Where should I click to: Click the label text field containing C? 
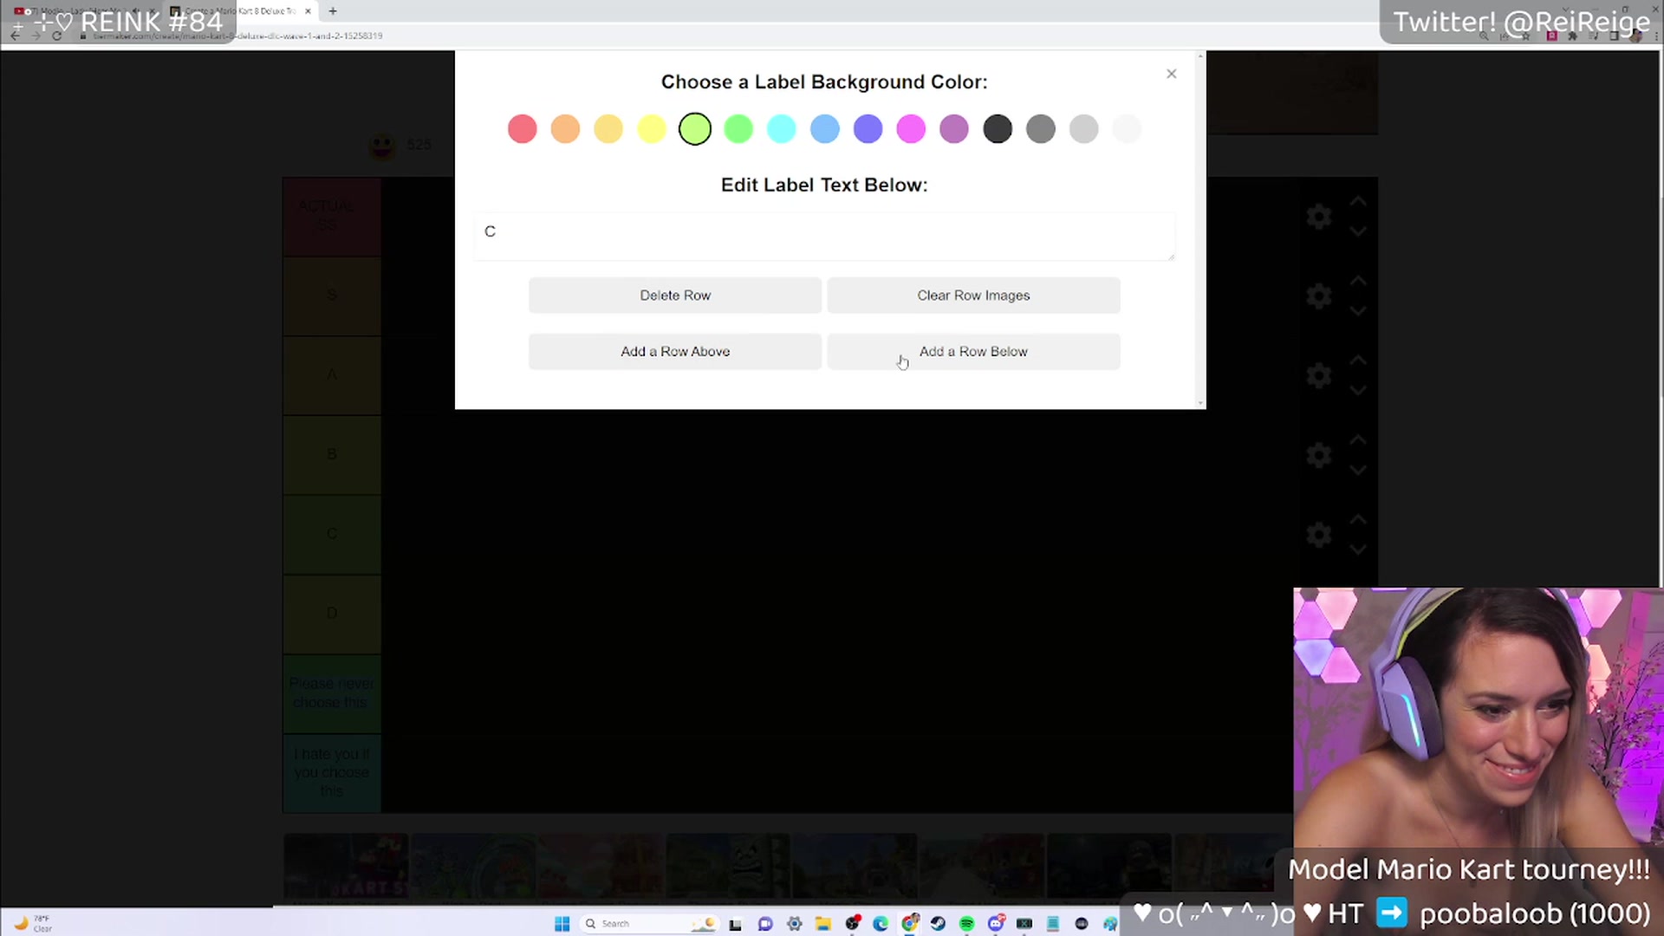click(x=824, y=236)
